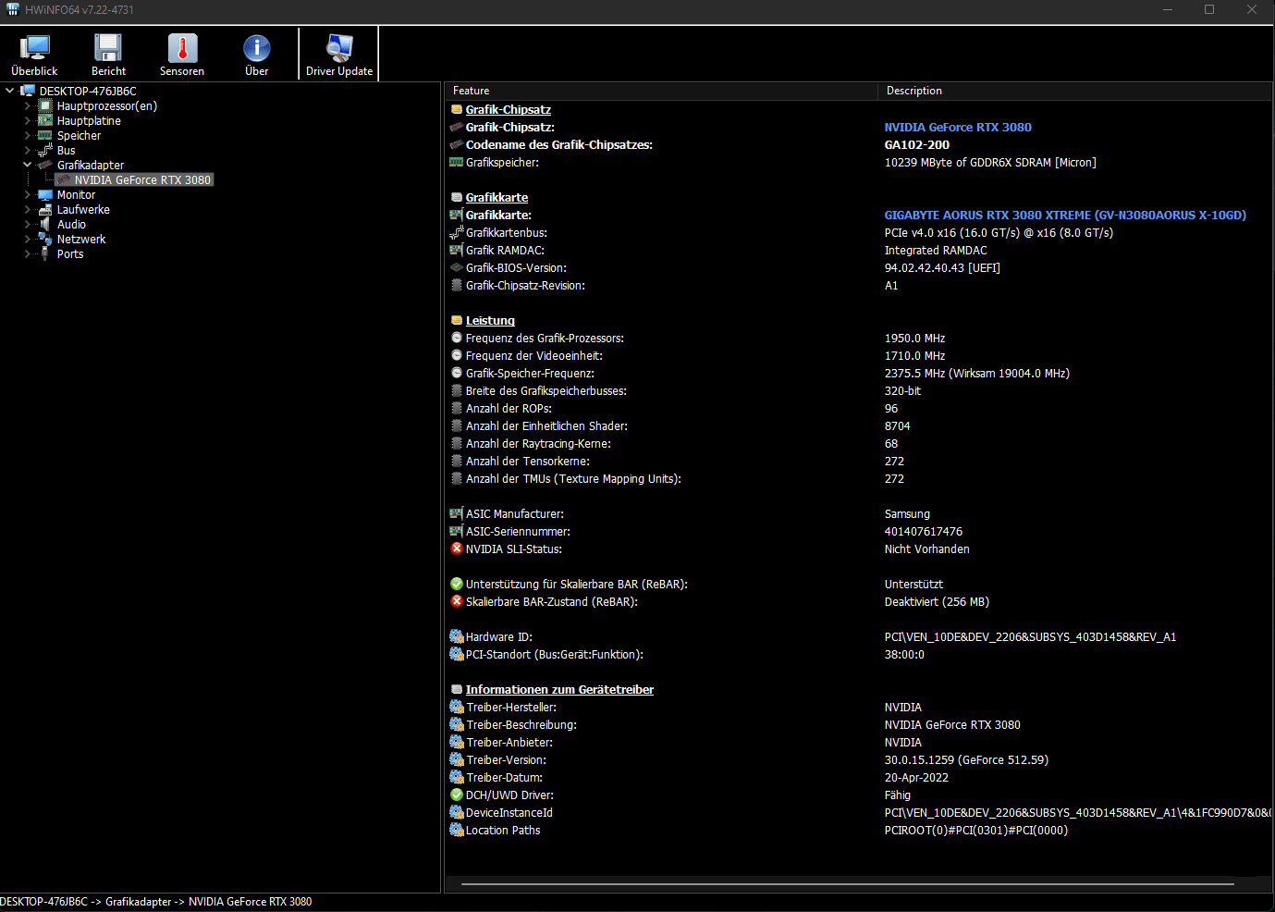Click the Skalierbare BAR-Zustand red X icon

[x=457, y=601]
